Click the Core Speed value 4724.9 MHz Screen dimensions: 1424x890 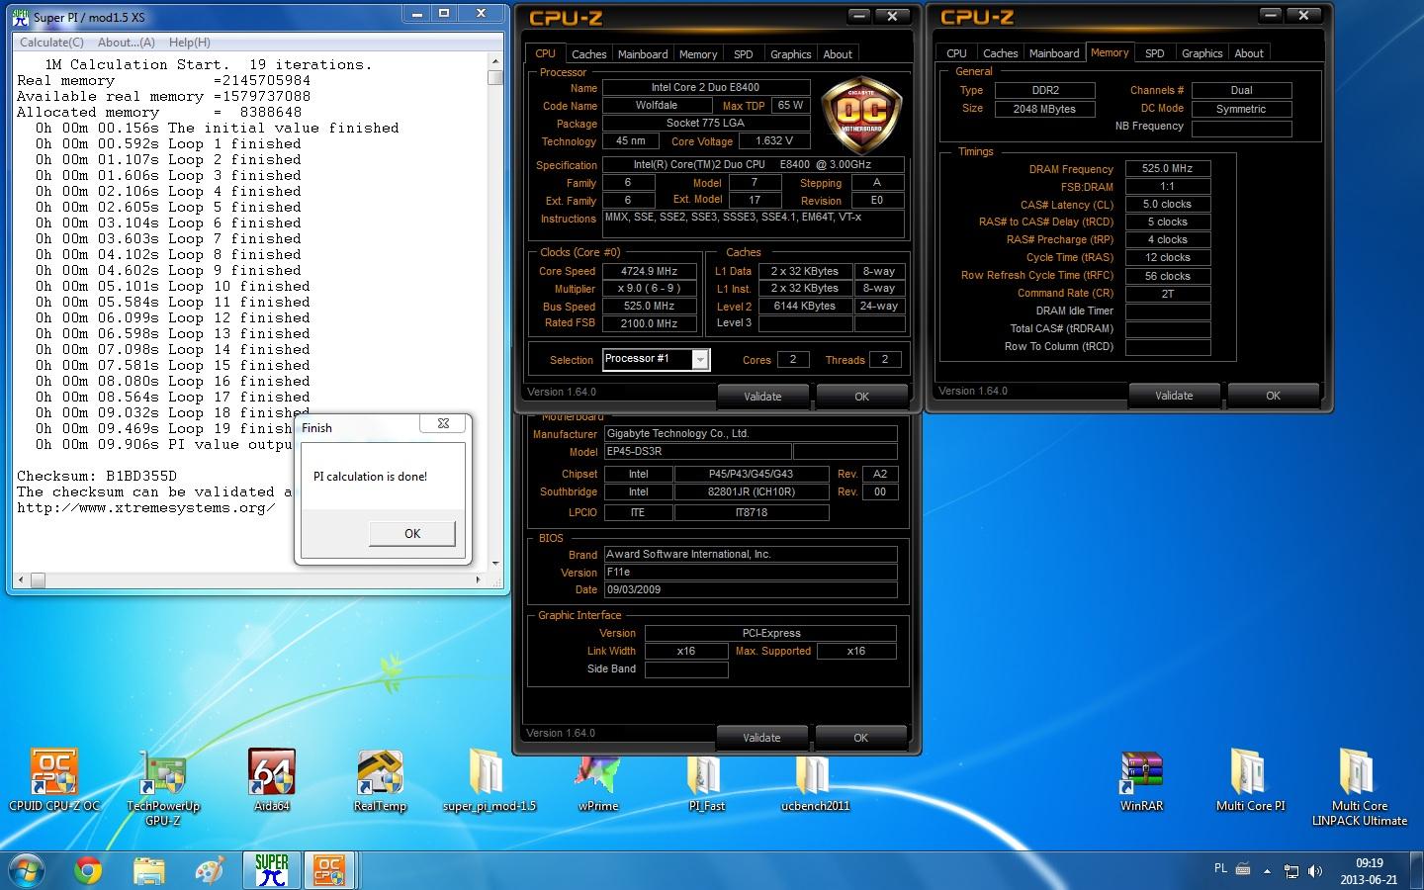pyautogui.click(x=650, y=271)
